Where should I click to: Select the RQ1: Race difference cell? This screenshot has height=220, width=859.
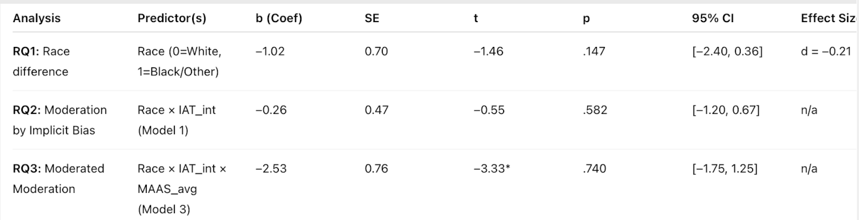(x=41, y=61)
